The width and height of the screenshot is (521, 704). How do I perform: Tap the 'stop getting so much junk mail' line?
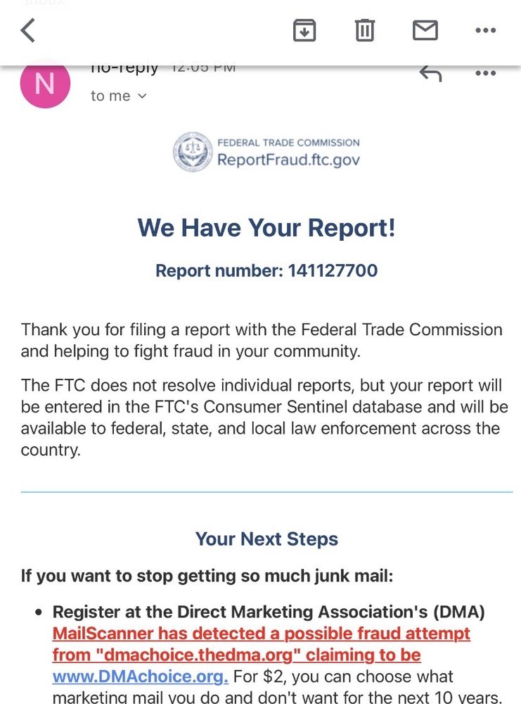tap(207, 576)
